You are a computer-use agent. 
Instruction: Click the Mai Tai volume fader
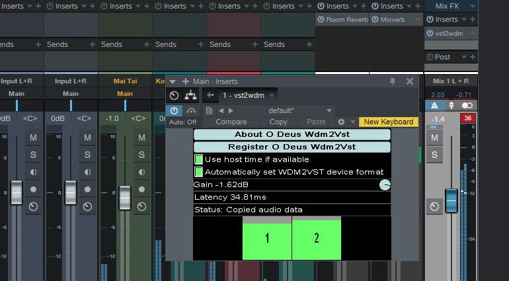coord(125,198)
